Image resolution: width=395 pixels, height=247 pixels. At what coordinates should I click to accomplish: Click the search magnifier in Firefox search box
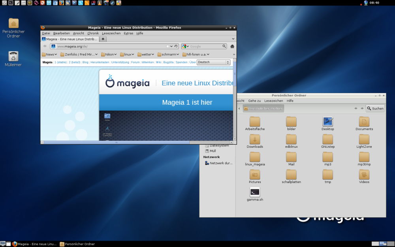(x=224, y=46)
